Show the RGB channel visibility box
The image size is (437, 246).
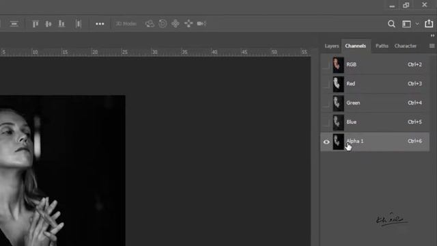tap(326, 65)
